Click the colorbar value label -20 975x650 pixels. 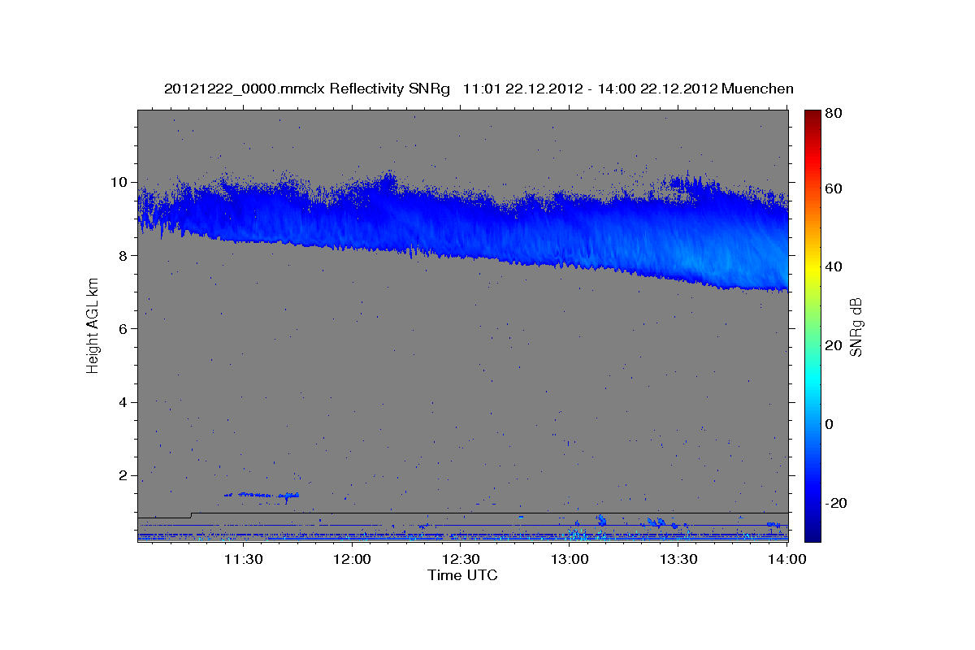(834, 503)
